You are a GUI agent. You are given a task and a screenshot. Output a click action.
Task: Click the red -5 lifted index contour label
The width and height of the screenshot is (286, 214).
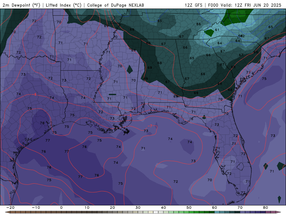point(130,115)
